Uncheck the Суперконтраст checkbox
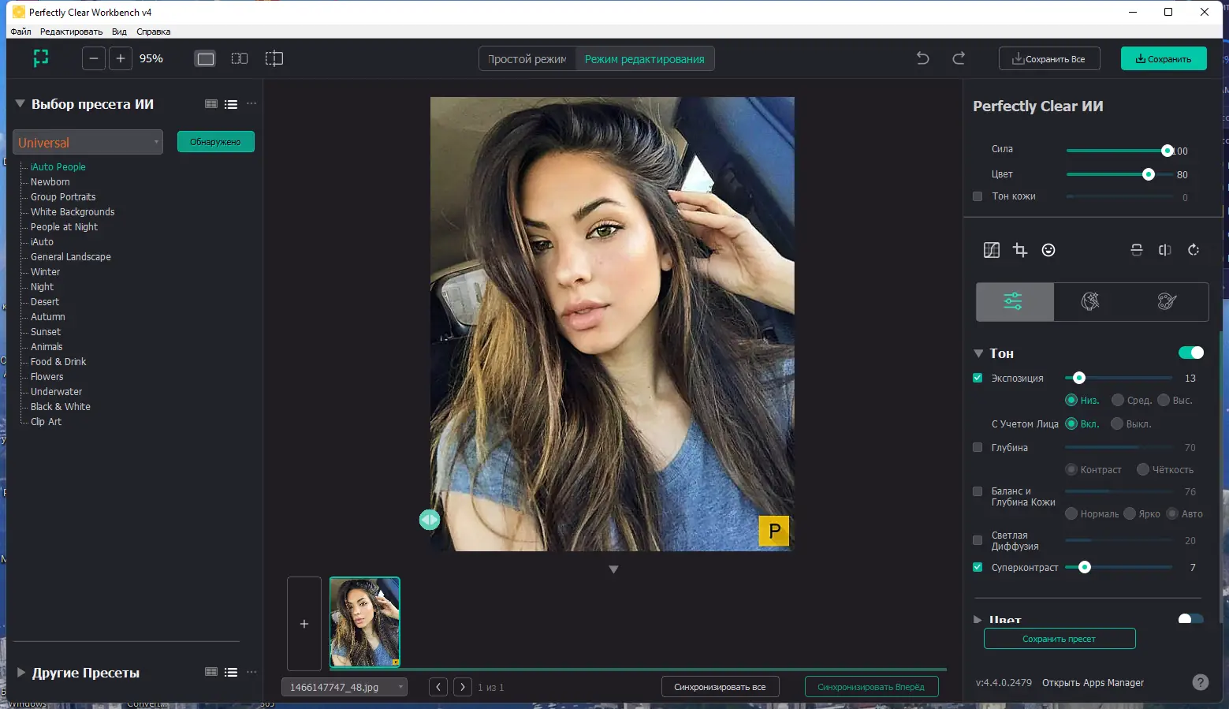1229x709 pixels. tap(978, 567)
